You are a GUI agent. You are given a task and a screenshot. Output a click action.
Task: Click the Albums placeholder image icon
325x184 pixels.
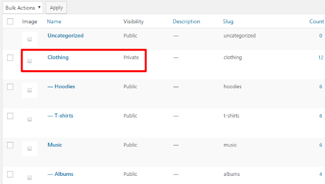29,177
